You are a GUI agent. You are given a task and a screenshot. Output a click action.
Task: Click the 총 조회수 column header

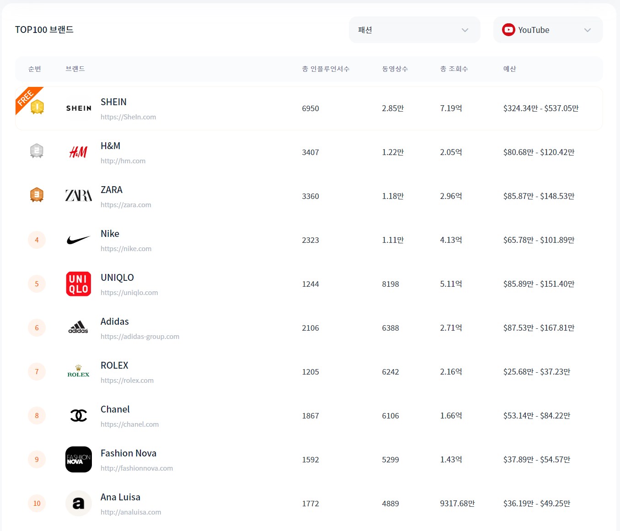[454, 69]
